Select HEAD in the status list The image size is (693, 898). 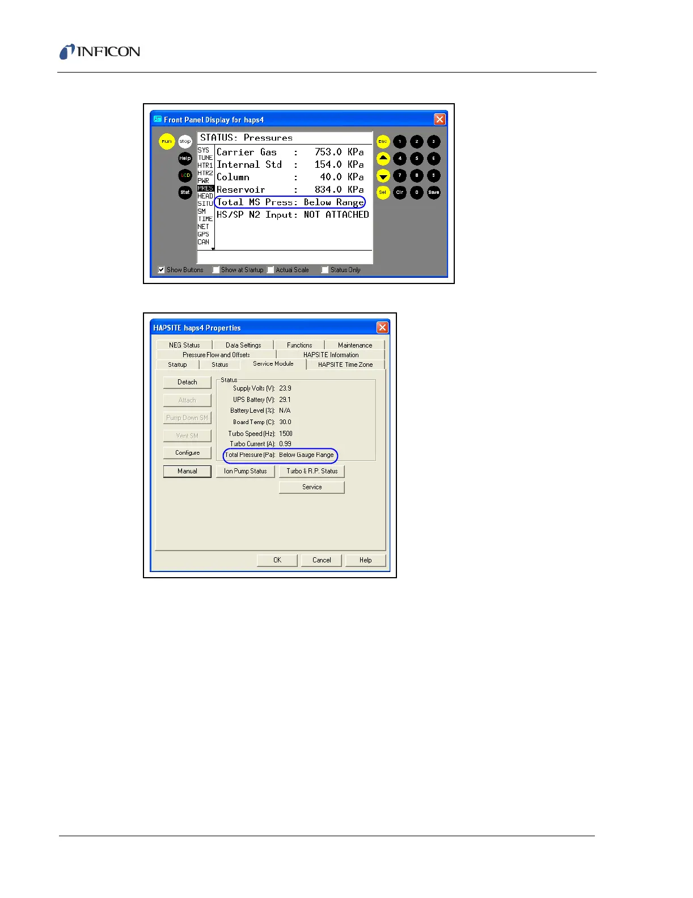205,196
